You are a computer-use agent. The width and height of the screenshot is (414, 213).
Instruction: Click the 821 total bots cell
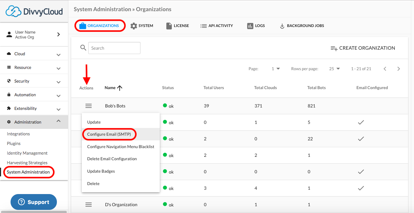pos(311,106)
